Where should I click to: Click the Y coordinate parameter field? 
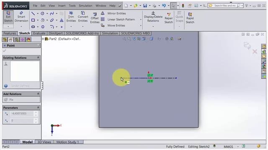pos(22,120)
